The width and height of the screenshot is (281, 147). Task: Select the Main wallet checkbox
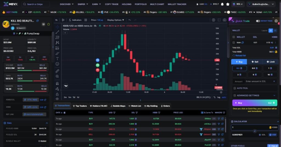click(x=234, y=43)
